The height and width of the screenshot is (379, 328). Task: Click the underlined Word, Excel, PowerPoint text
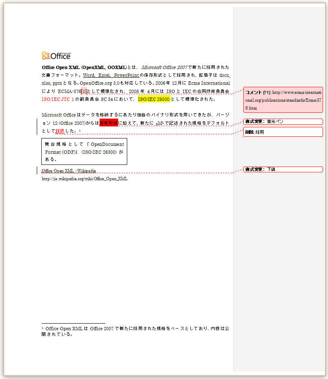pyautogui.click(x=111, y=75)
